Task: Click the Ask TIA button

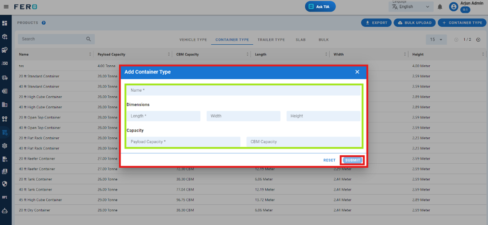Action: pos(320,7)
